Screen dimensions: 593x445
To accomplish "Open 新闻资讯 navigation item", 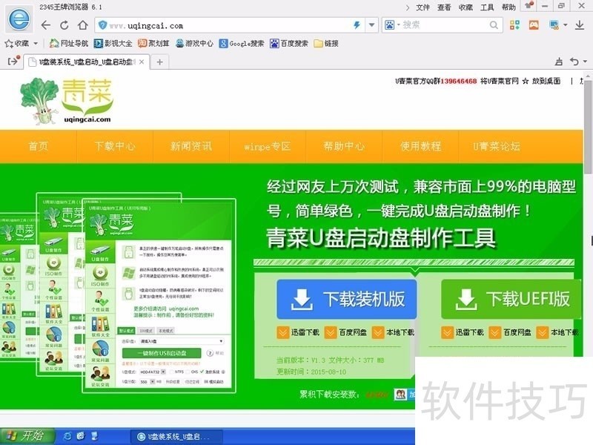I will pyautogui.click(x=191, y=146).
